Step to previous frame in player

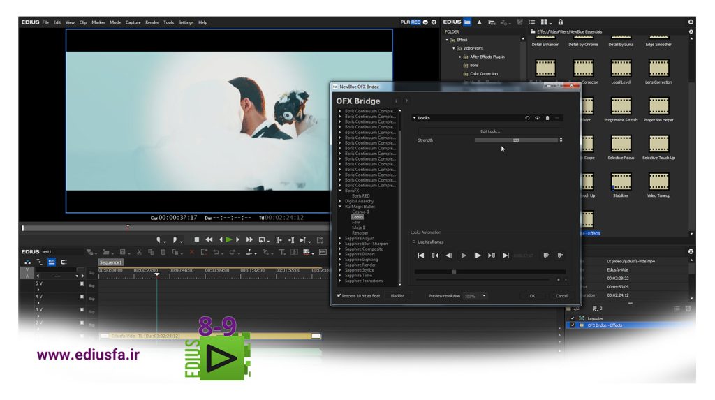(x=221, y=239)
